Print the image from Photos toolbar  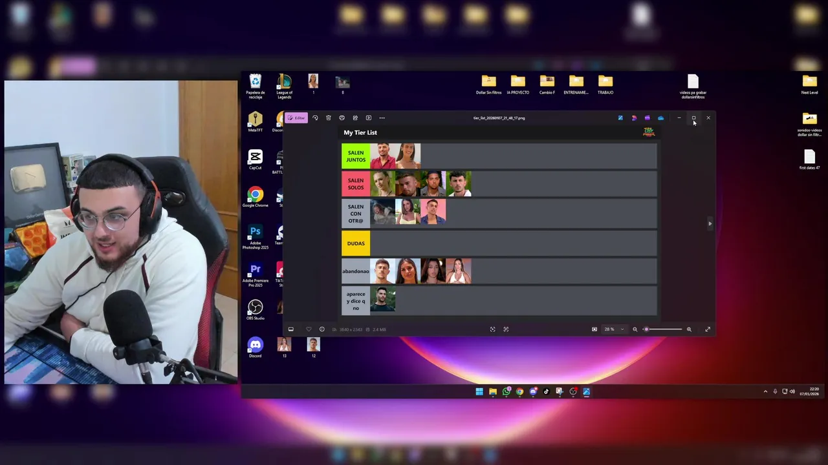342,118
